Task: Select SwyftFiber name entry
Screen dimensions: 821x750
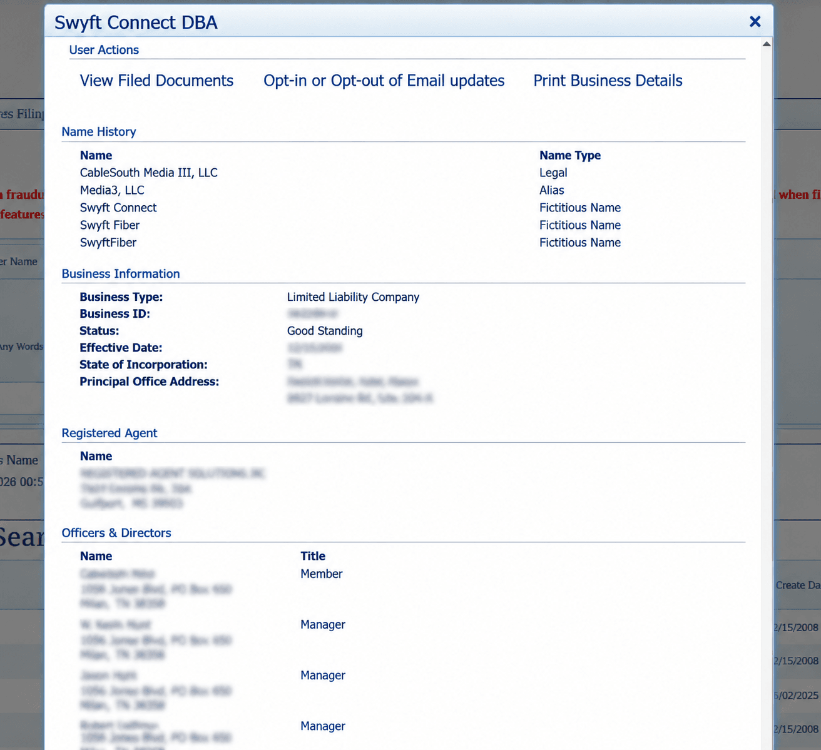Action: coord(108,243)
